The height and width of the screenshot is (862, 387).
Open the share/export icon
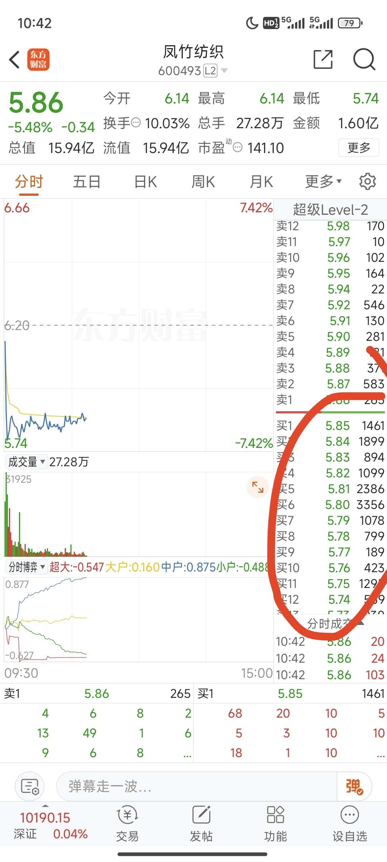pos(323,59)
